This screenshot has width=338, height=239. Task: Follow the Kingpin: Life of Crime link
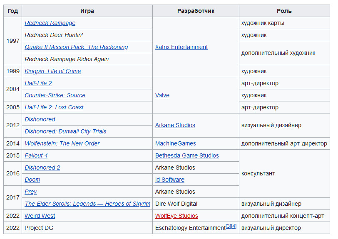[x=52, y=71]
